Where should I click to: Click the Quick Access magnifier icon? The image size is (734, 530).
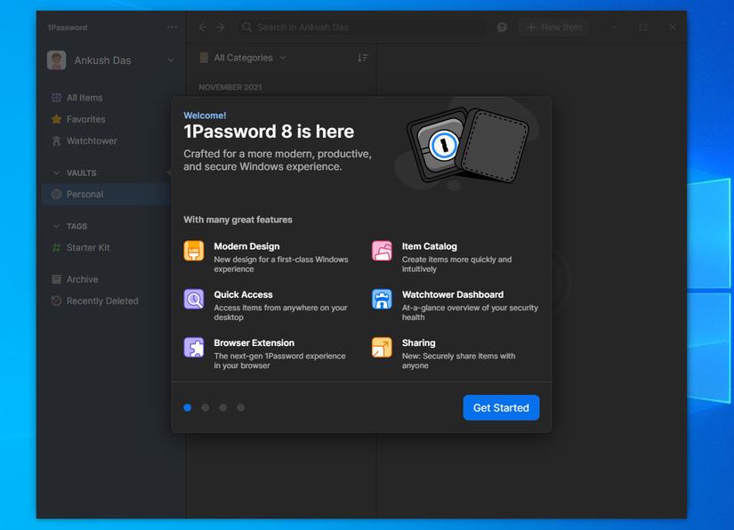click(x=194, y=299)
